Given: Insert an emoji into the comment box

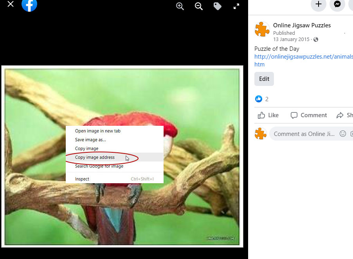Looking at the screenshot, I should (x=342, y=134).
